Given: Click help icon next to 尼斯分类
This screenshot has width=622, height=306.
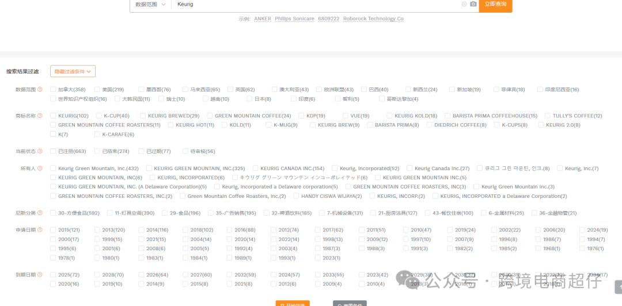Looking at the screenshot, I should 40,213.
